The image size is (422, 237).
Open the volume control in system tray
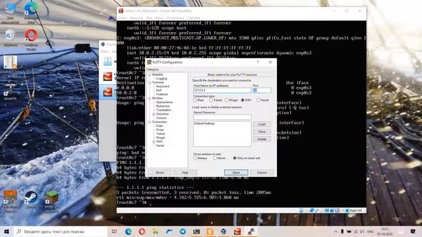coord(362,231)
